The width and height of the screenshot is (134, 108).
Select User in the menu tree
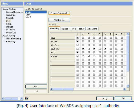pyautogui.click(x=8, y=21)
